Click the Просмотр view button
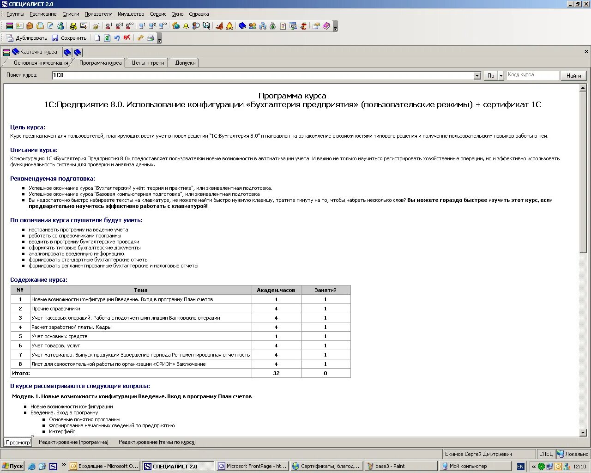This screenshot has height=473, width=591. click(x=18, y=442)
